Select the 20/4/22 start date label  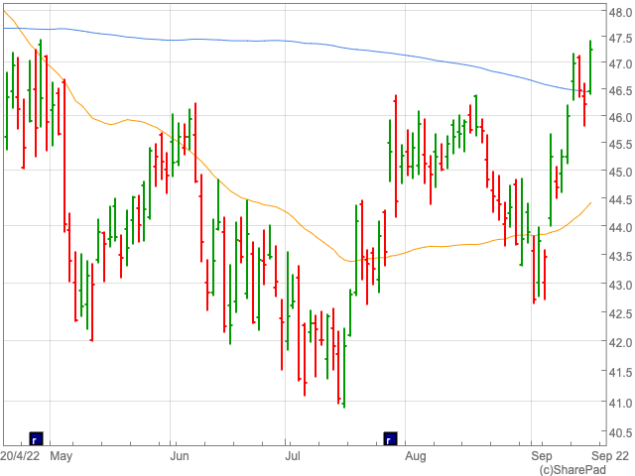20,456
